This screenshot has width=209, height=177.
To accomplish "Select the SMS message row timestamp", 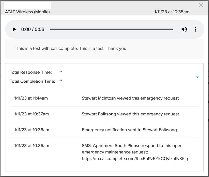I will point(32,146).
